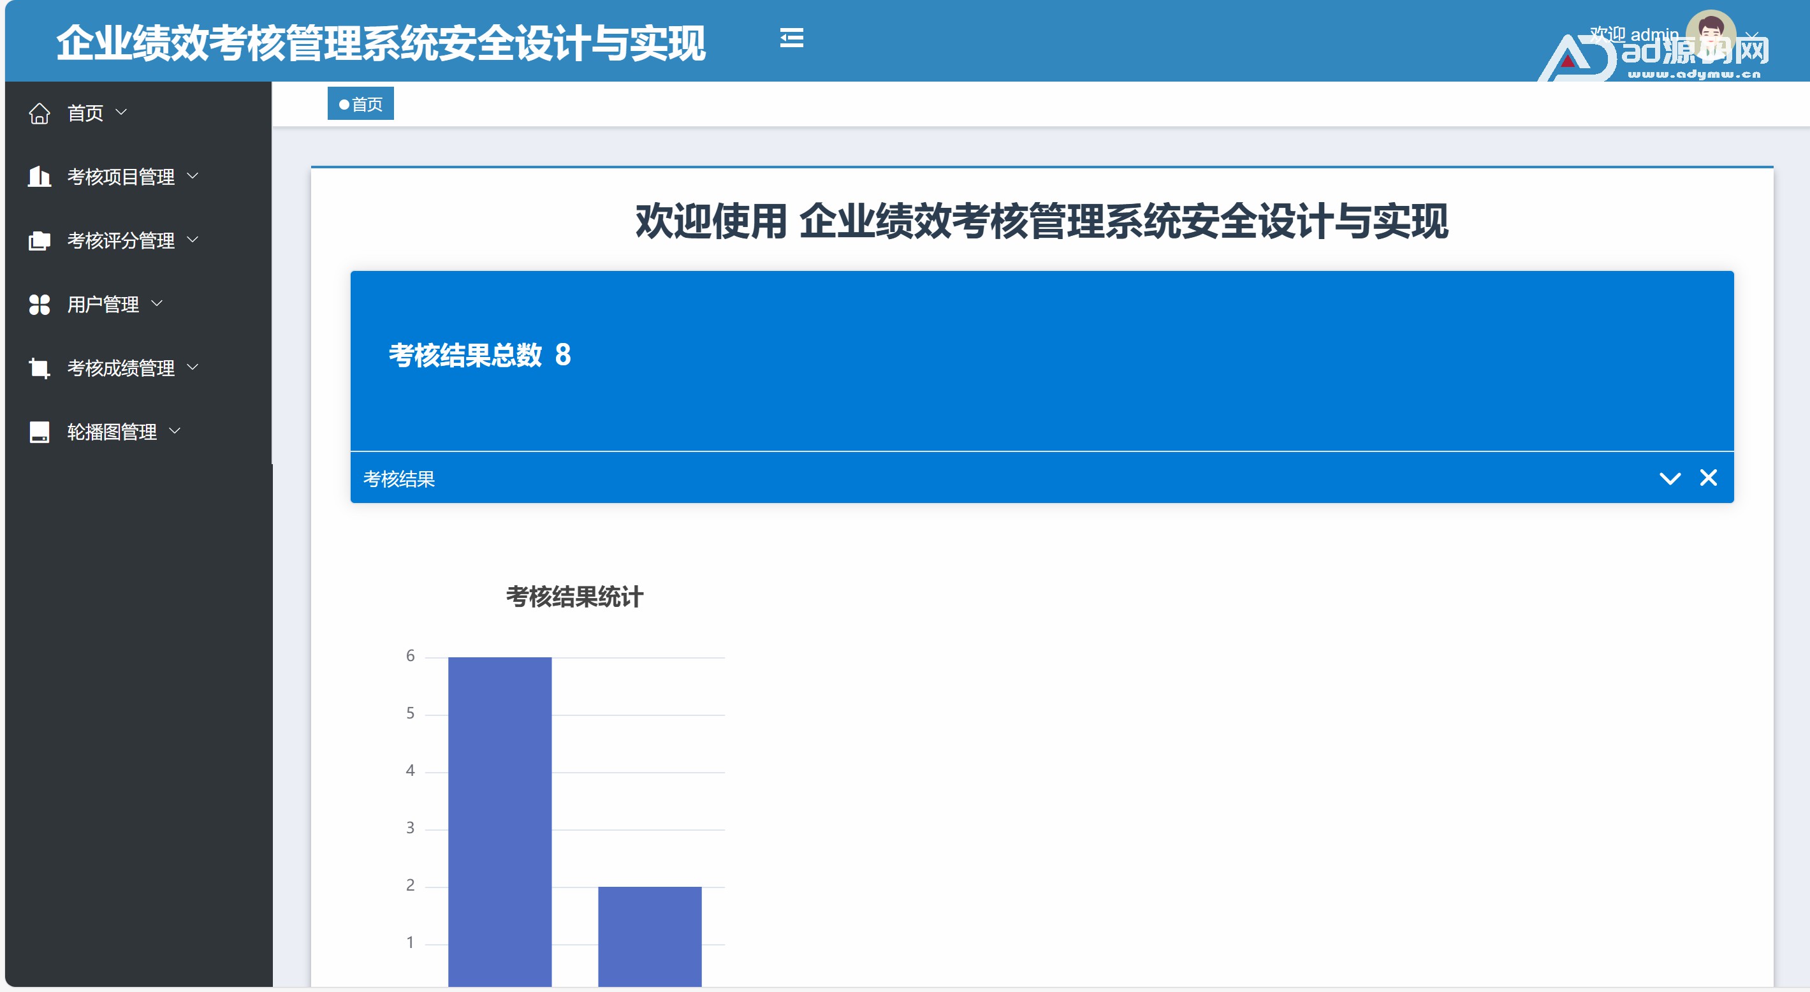Viewport: 1810px width, 992px height.
Task: Click the sidebar collapse hamburger icon
Action: (x=791, y=38)
